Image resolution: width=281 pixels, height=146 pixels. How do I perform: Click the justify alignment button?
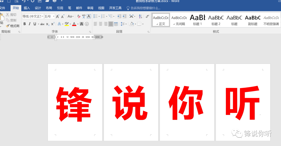(x=111, y=24)
